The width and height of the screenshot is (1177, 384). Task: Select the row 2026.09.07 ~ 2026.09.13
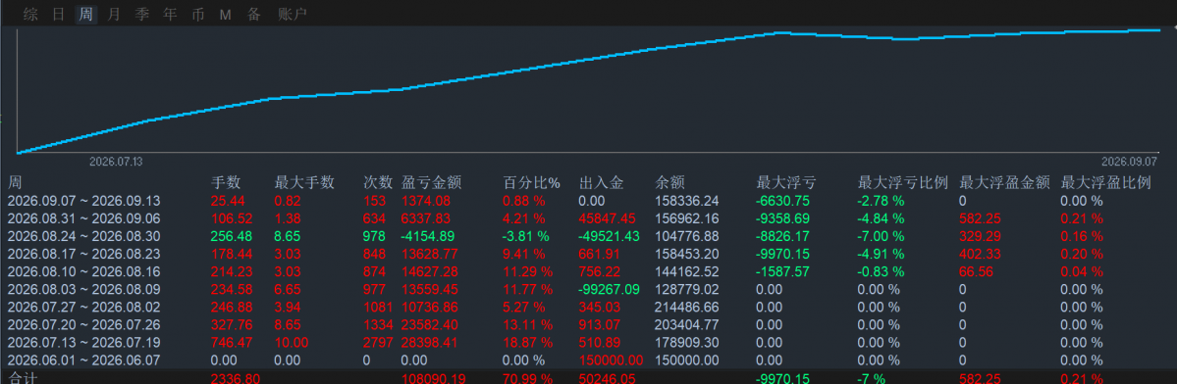click(589, 201)
